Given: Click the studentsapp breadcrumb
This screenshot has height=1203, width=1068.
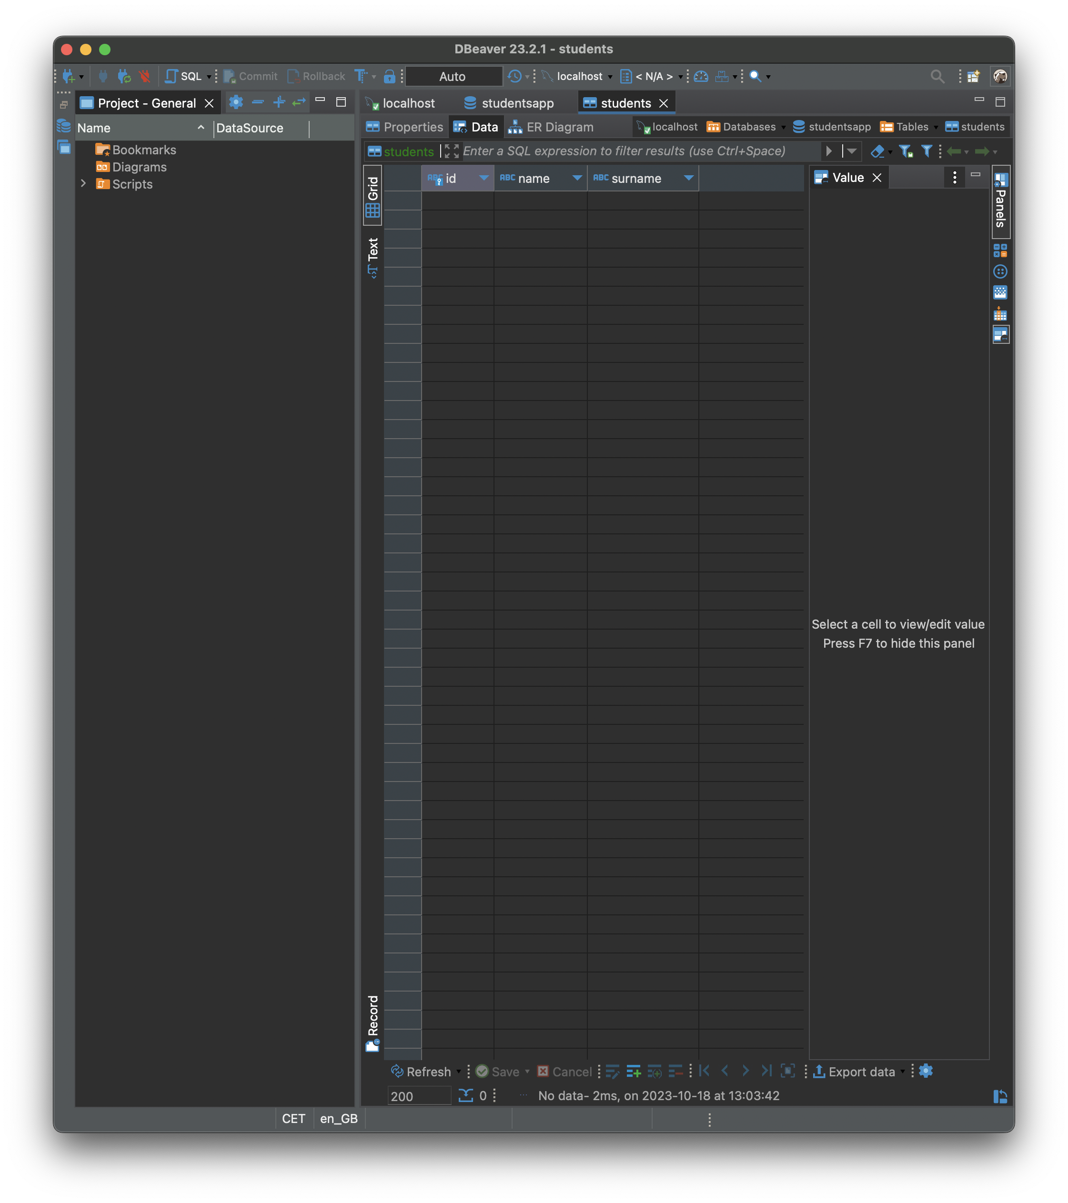Looking at the screenshot, I should [832, 127].
